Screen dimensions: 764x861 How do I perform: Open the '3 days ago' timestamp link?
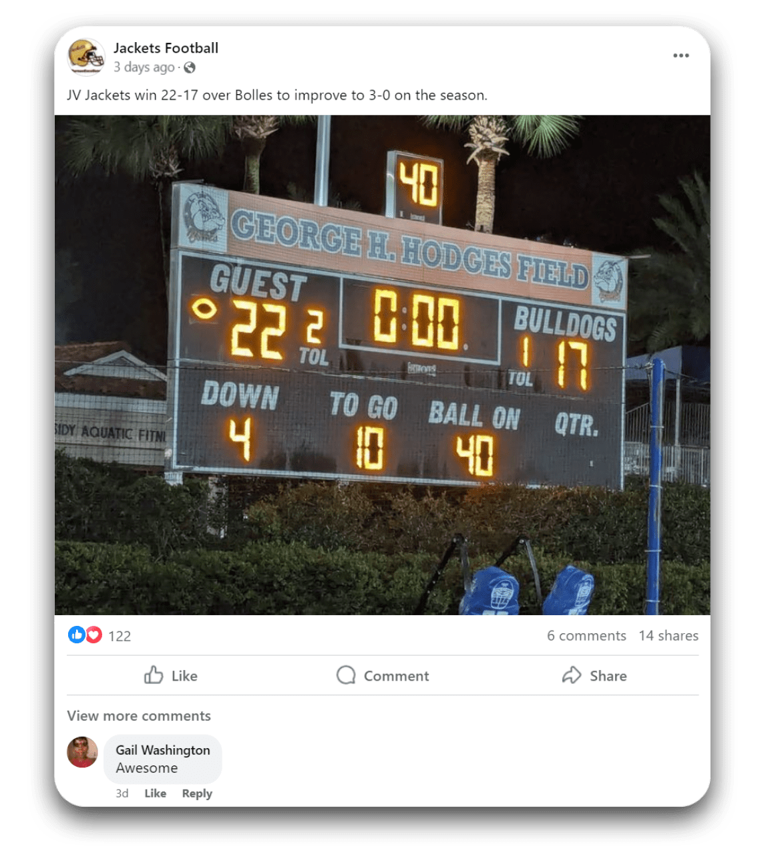(x=144, y=67)
